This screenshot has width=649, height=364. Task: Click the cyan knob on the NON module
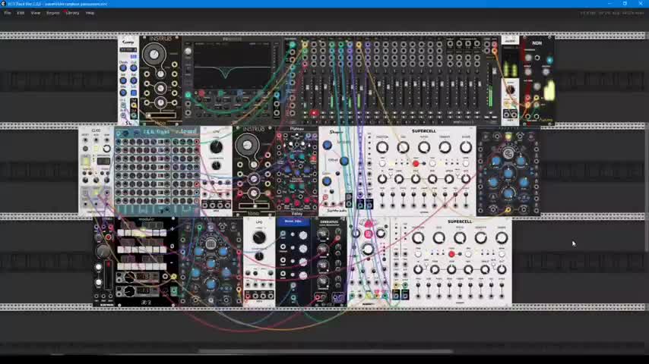[549, 61]
